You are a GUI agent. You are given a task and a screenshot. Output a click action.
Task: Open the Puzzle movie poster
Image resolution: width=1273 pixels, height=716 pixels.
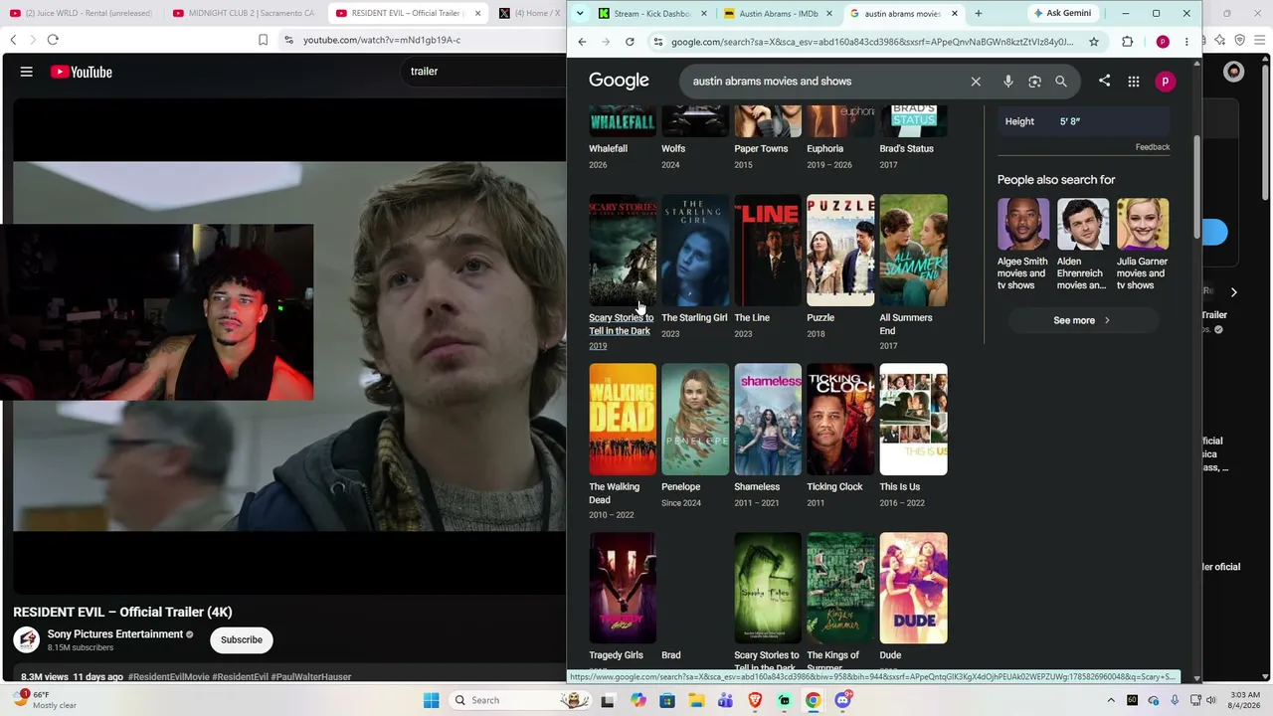(x=840, y=250)
